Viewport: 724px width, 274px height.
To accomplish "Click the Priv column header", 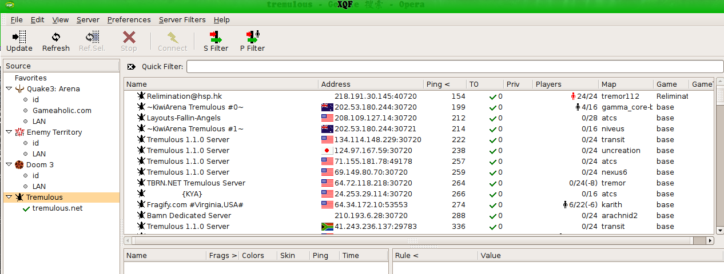I will click(518, 84).
